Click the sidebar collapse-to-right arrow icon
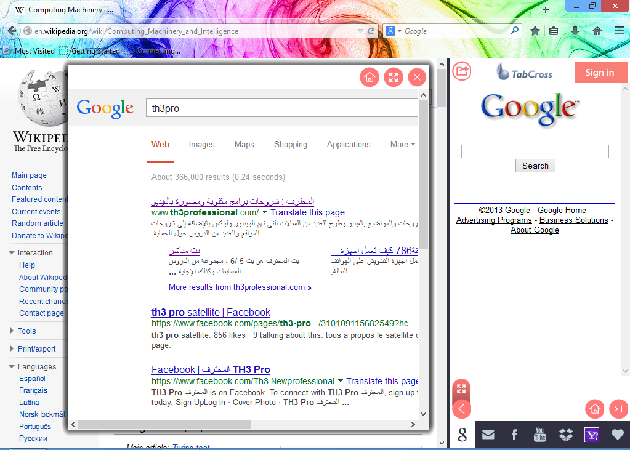Image resolution: width=630 pixels, height=450 pixels. click(x=618, y=409)
